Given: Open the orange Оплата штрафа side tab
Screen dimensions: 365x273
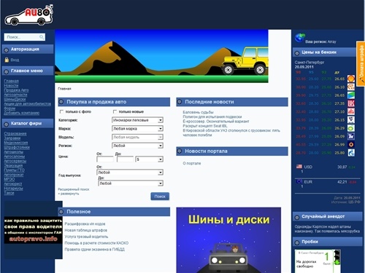Looking at the screenshot, I should [361, 63].
